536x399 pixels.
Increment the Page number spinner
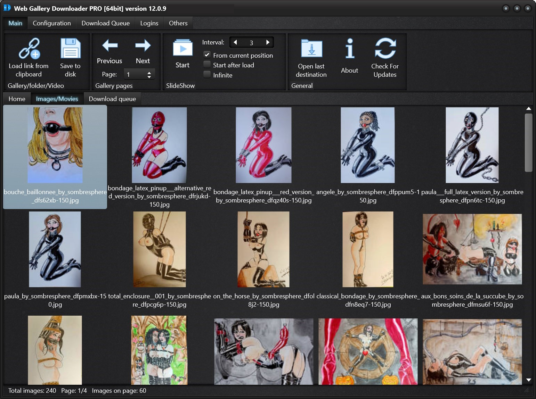(x=149, y=72)
